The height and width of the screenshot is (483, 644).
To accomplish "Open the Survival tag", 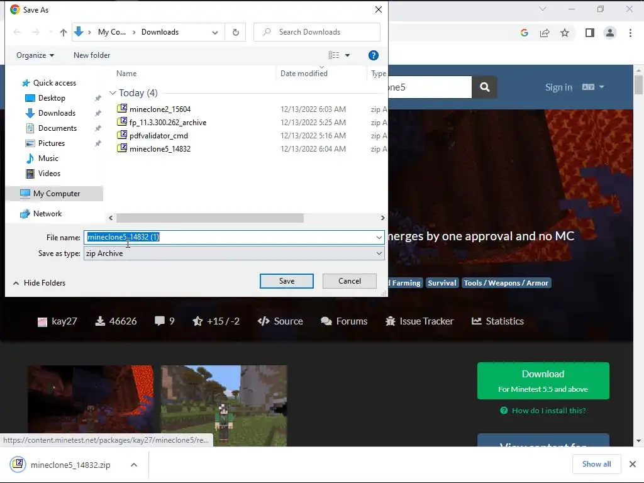I will [x=442, y=283].
